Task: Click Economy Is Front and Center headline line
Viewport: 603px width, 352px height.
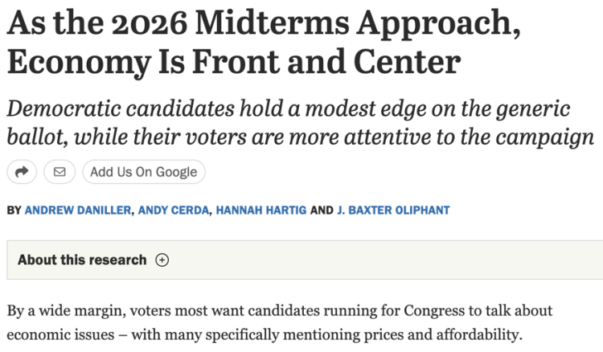Action: pyautogui.click(x=234, y=62)
